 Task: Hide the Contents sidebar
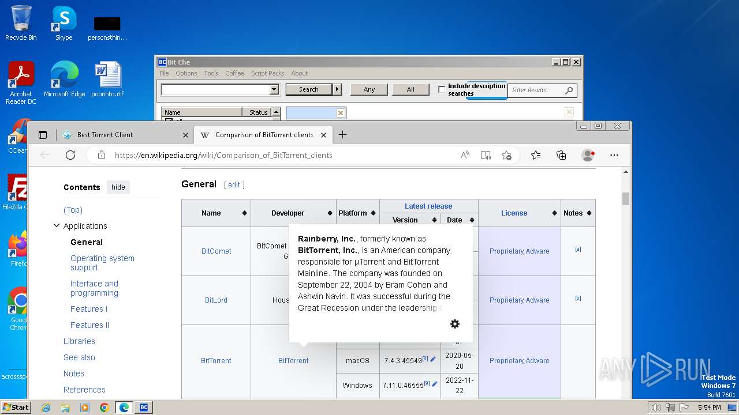click(x=118, y=187)
